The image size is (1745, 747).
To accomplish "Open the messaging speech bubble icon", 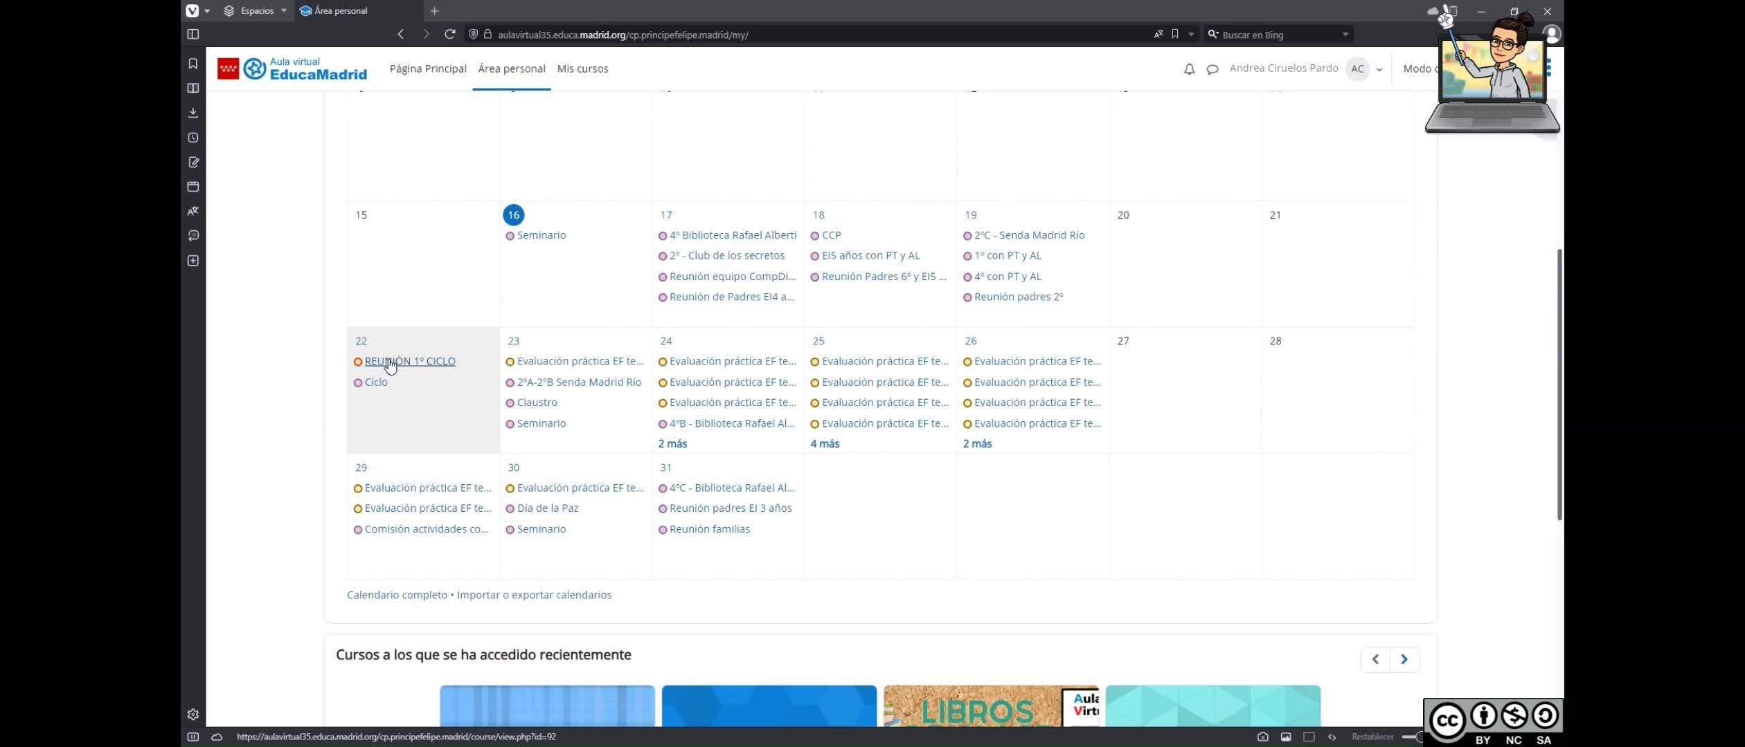I will click(x=1212, y=68).
